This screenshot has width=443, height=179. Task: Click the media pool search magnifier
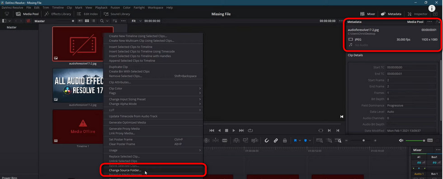102,21
